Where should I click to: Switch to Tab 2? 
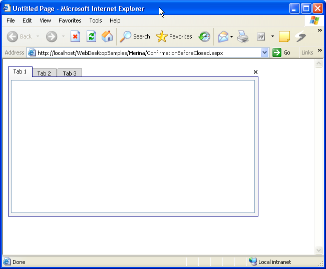coord(44,73)
